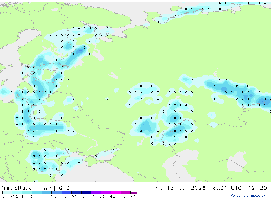
Task: Select the 40–45 mm magenta legend swatch
Action: pos(116,193)
